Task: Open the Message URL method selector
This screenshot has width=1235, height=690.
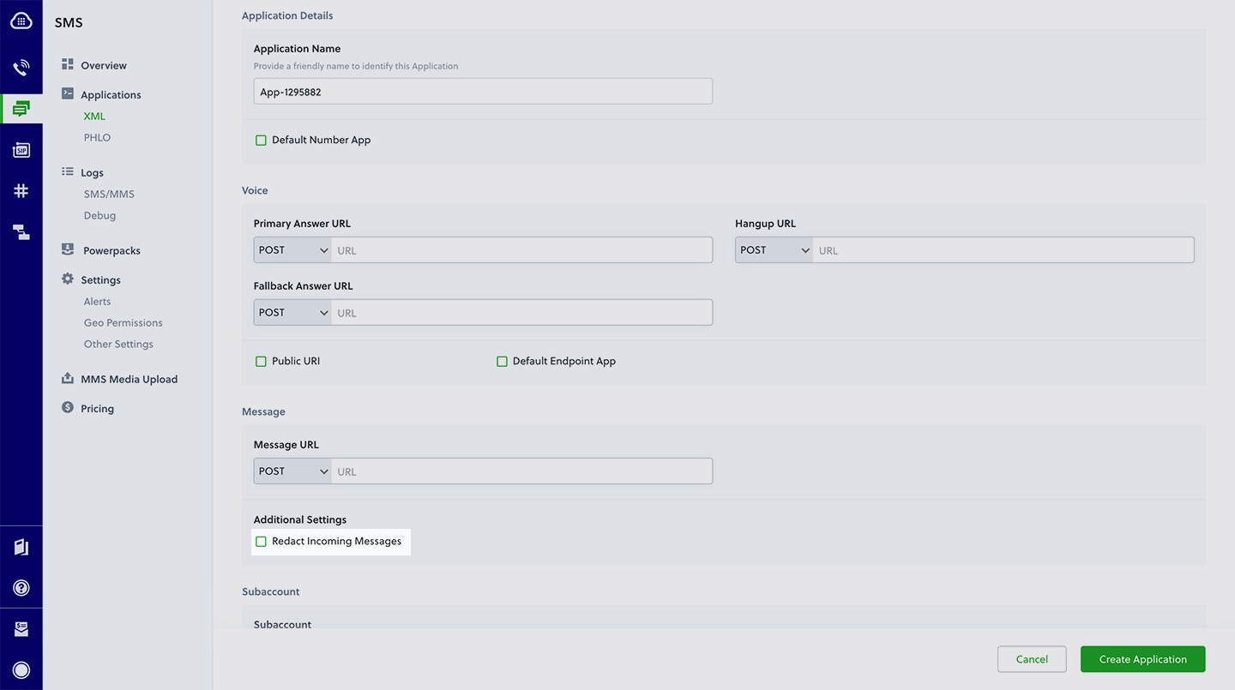Action: click(292, 471)
